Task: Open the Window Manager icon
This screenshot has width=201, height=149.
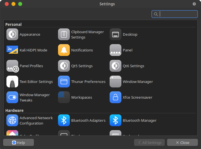Action: coord(115,82)
